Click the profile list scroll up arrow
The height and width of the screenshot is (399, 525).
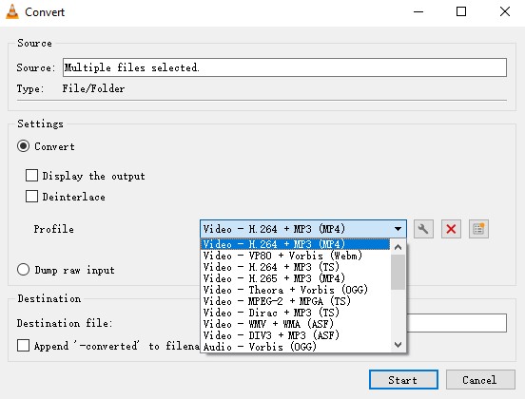click(398, 247)
